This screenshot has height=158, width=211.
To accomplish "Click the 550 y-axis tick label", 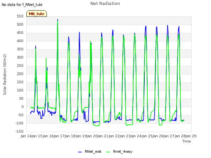I will (20, 16).
